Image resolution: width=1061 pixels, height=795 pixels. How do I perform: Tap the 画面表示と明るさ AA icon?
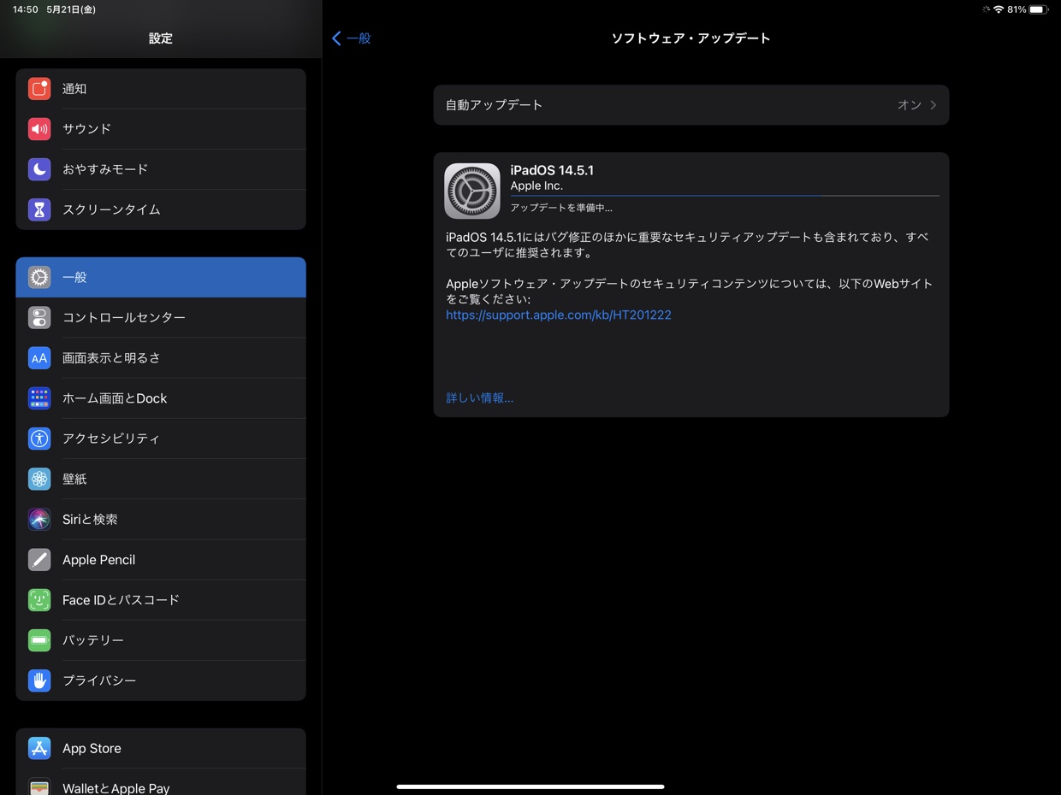pyautogui.click(x=39, y=358)
